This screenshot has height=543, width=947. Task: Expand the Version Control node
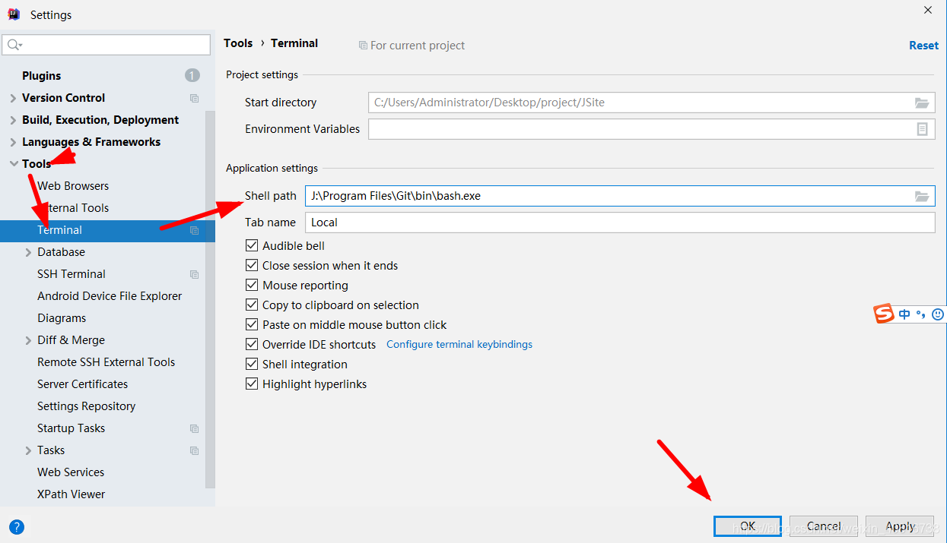click(13, 98)
